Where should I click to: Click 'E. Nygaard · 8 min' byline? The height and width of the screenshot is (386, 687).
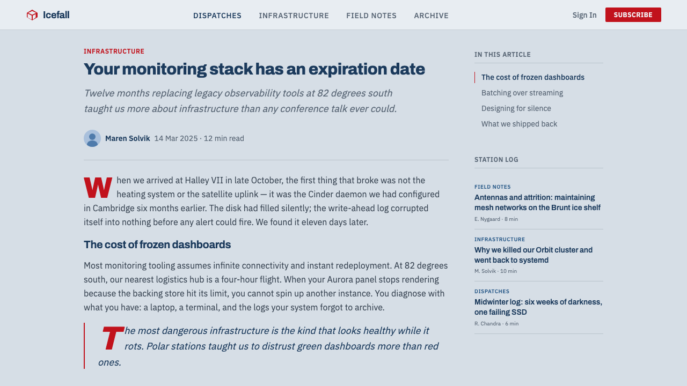(496, 219)
